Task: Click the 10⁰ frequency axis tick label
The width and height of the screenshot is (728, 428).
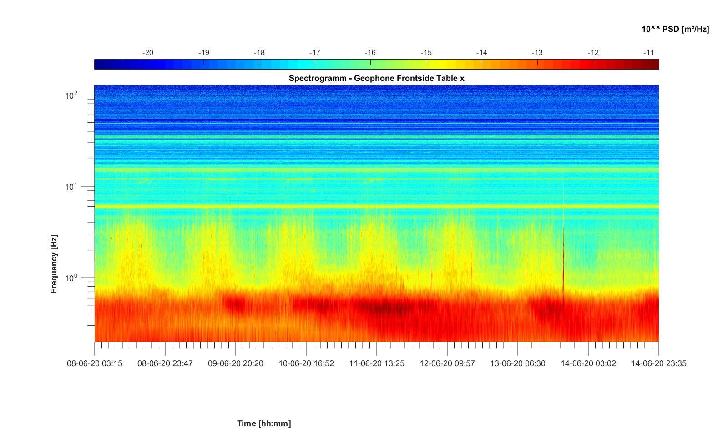Action: pos(71,277)
